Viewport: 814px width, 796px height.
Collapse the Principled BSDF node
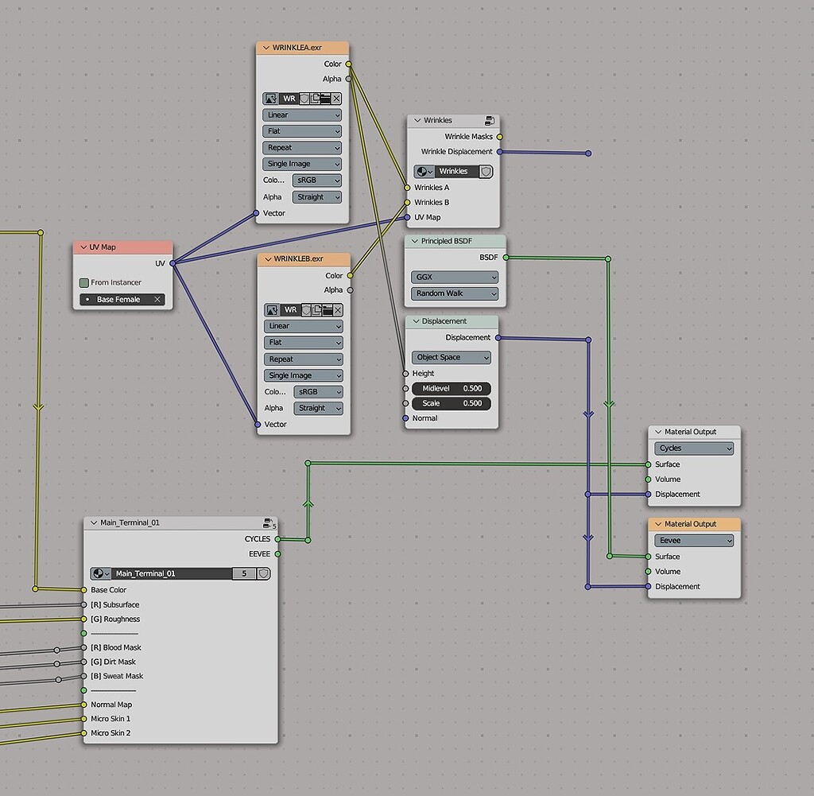pyautogui.click(x=415, y=242)
